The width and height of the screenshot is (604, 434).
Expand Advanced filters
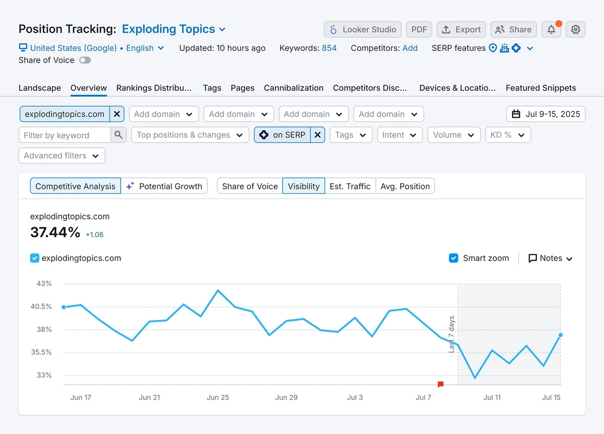click(62, 156)
